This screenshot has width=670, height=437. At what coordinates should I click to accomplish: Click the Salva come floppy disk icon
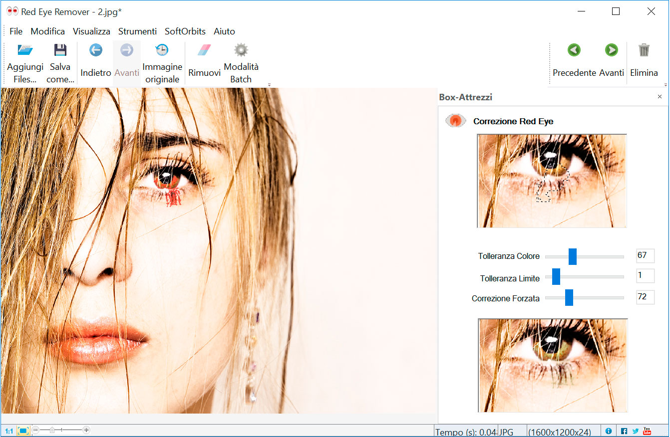[60, 50]
